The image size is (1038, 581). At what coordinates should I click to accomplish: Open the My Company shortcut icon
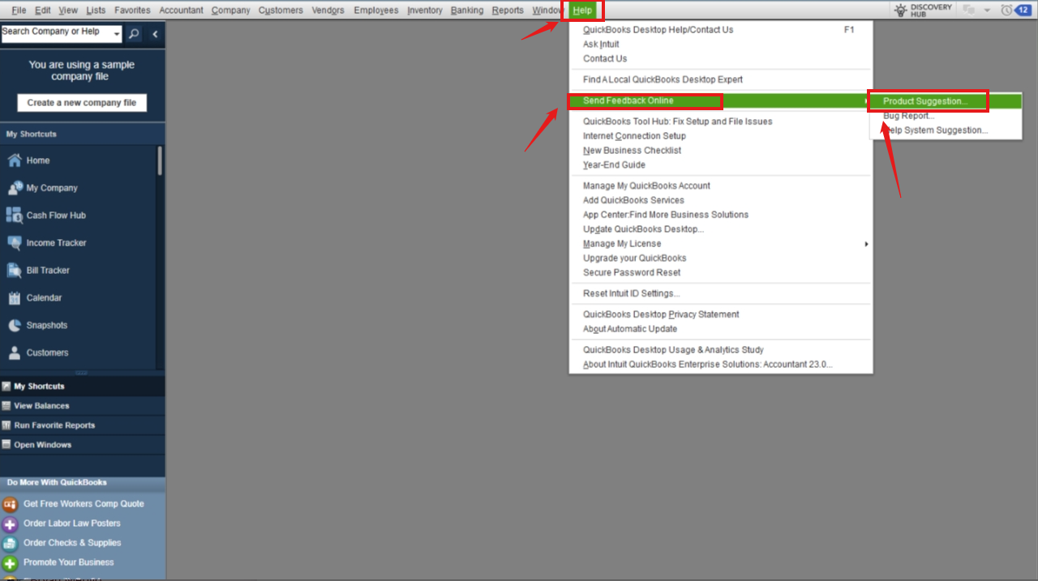coord(14,188)
